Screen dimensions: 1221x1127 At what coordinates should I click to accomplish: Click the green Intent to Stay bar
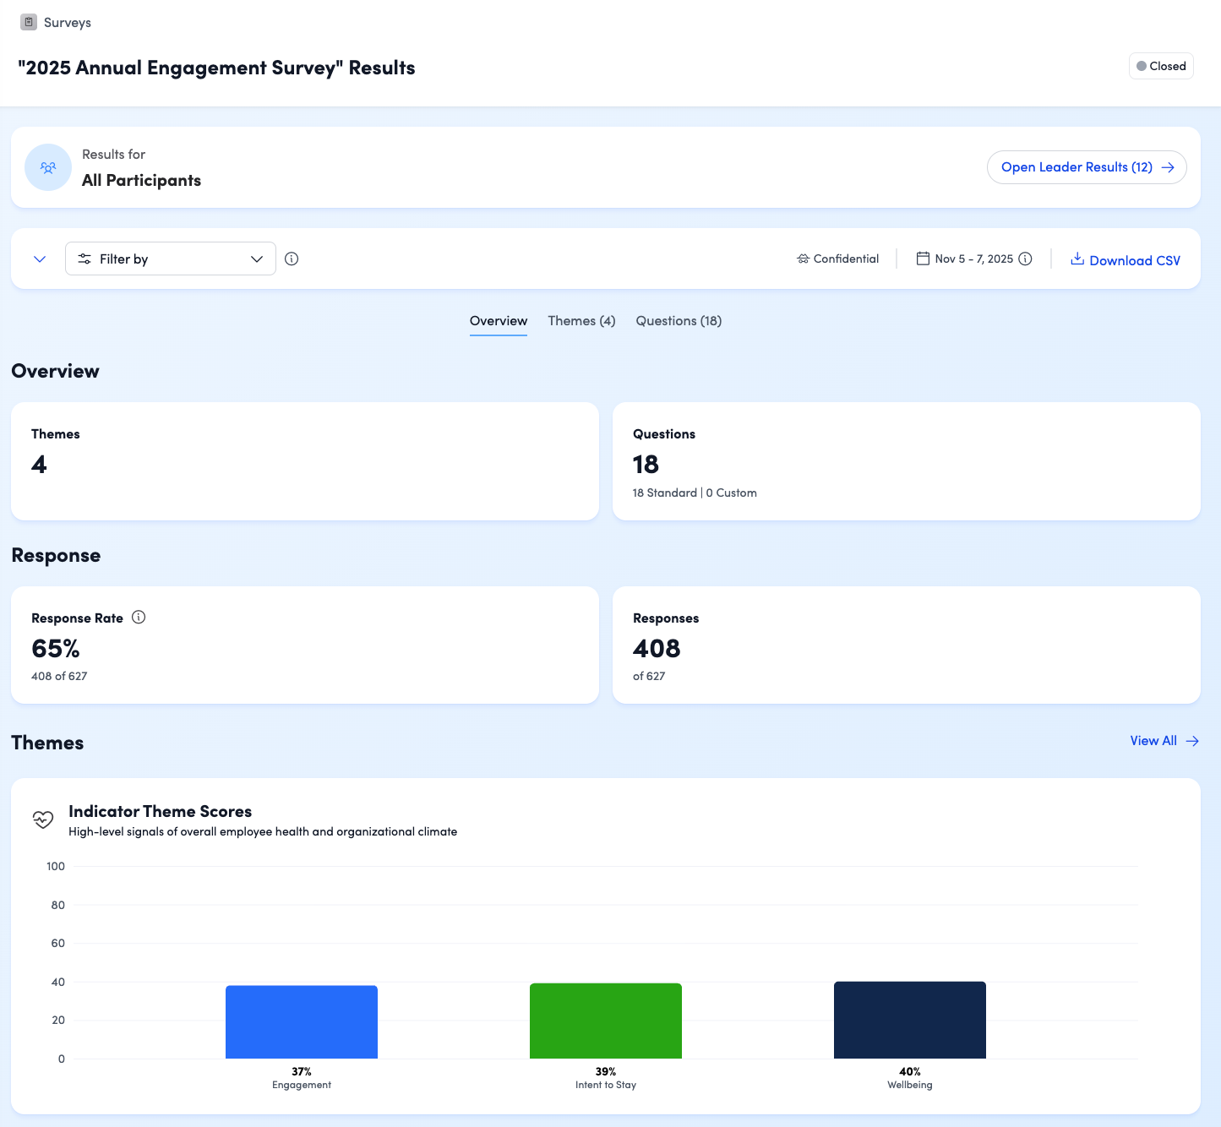click(x=606, y=1021)
